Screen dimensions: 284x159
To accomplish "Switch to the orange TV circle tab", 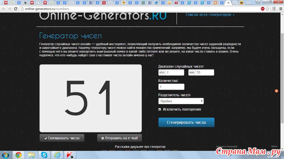I will coord(169,3).
